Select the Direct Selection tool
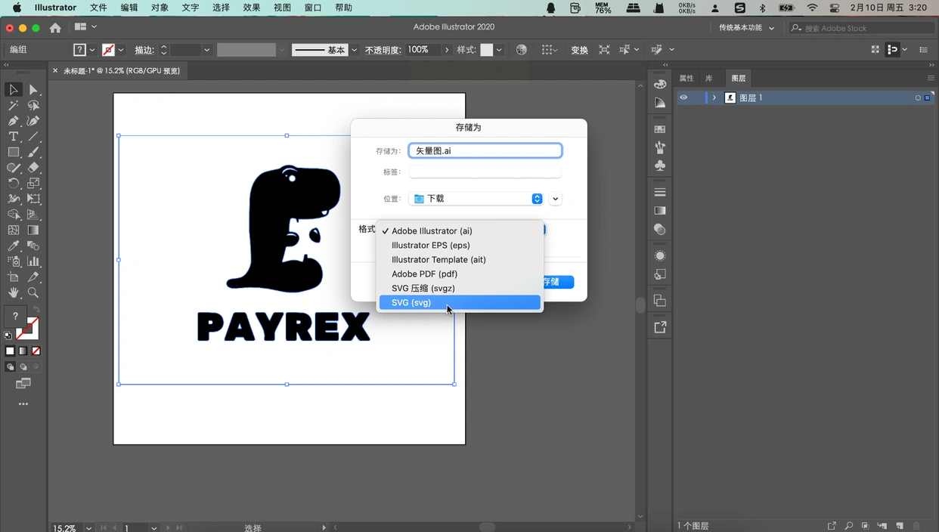 tap(33, 90)
